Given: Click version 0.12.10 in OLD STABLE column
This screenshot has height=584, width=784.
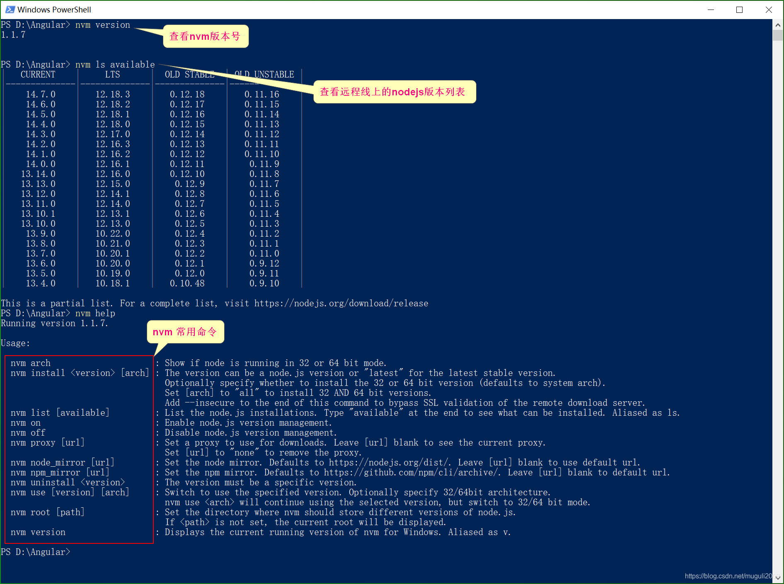Looking at the screenshot, I should (187, 174).
